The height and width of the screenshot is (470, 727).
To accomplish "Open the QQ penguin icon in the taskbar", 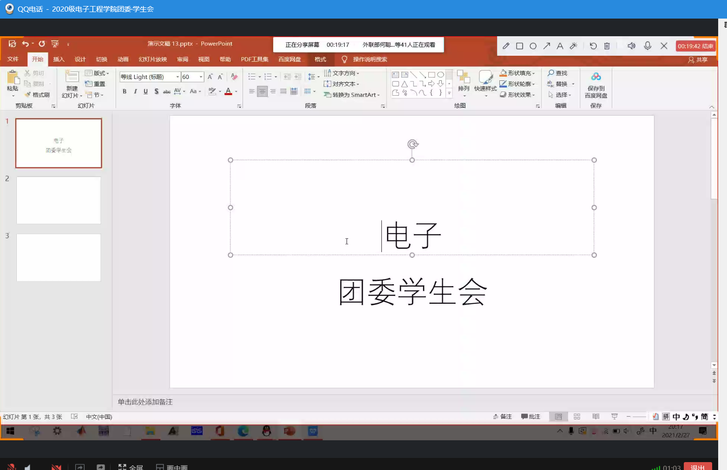I will pos(266,431).
